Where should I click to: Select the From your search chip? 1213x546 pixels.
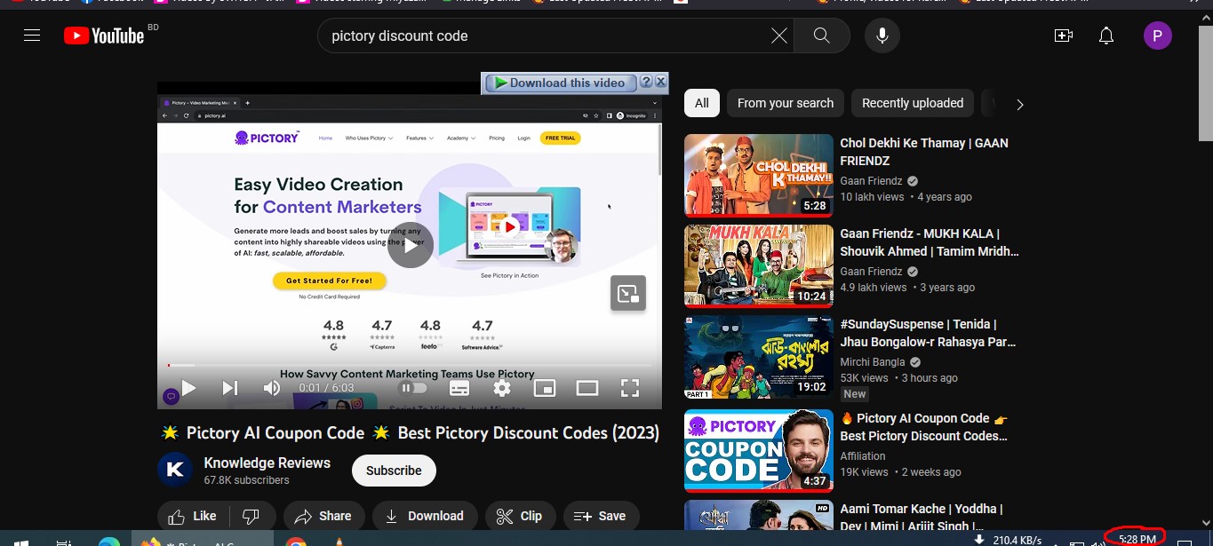point(786,103)
